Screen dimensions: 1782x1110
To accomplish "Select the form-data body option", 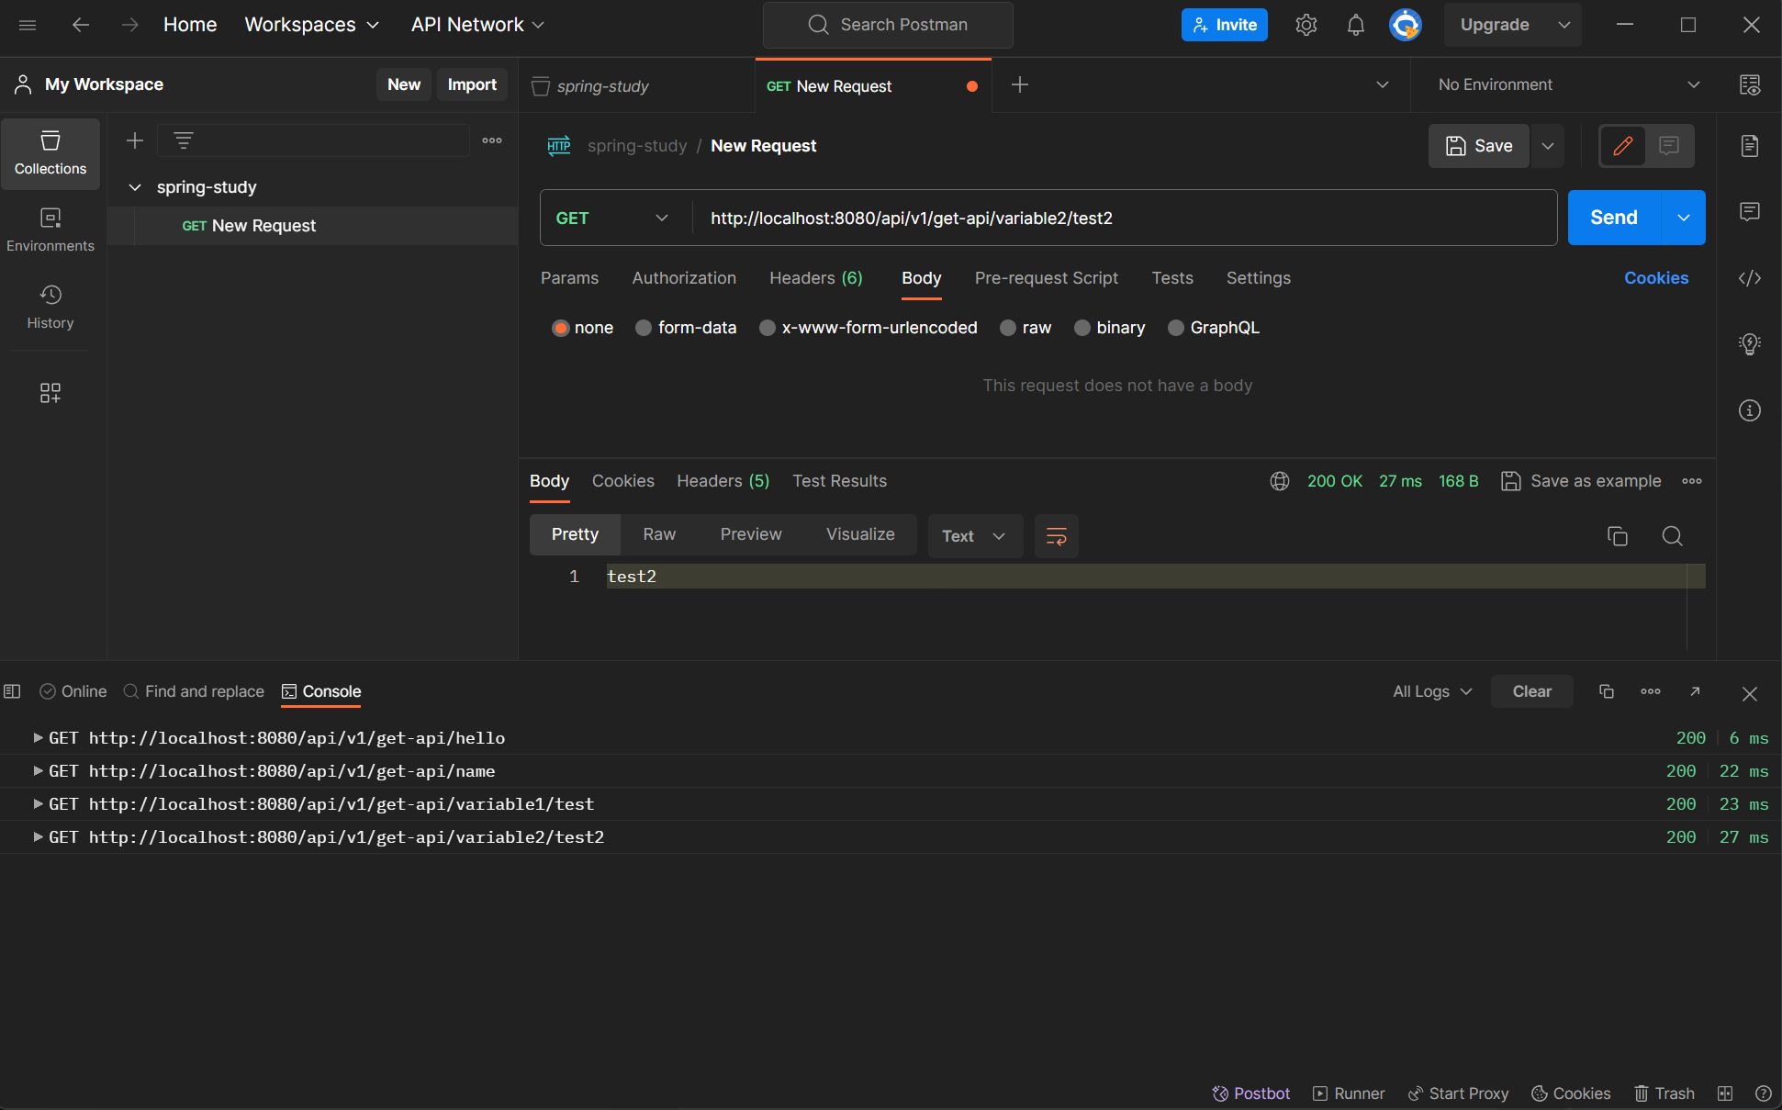I will coord(644,328).
